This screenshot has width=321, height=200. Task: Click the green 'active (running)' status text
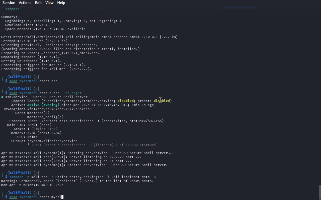pyautogui.click(x=43, y=105)
